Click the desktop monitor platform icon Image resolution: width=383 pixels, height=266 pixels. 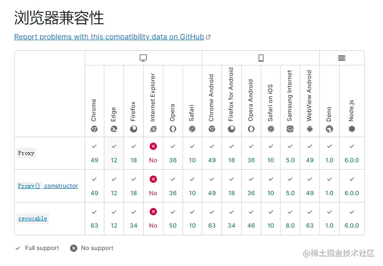[x=143, y=58]
